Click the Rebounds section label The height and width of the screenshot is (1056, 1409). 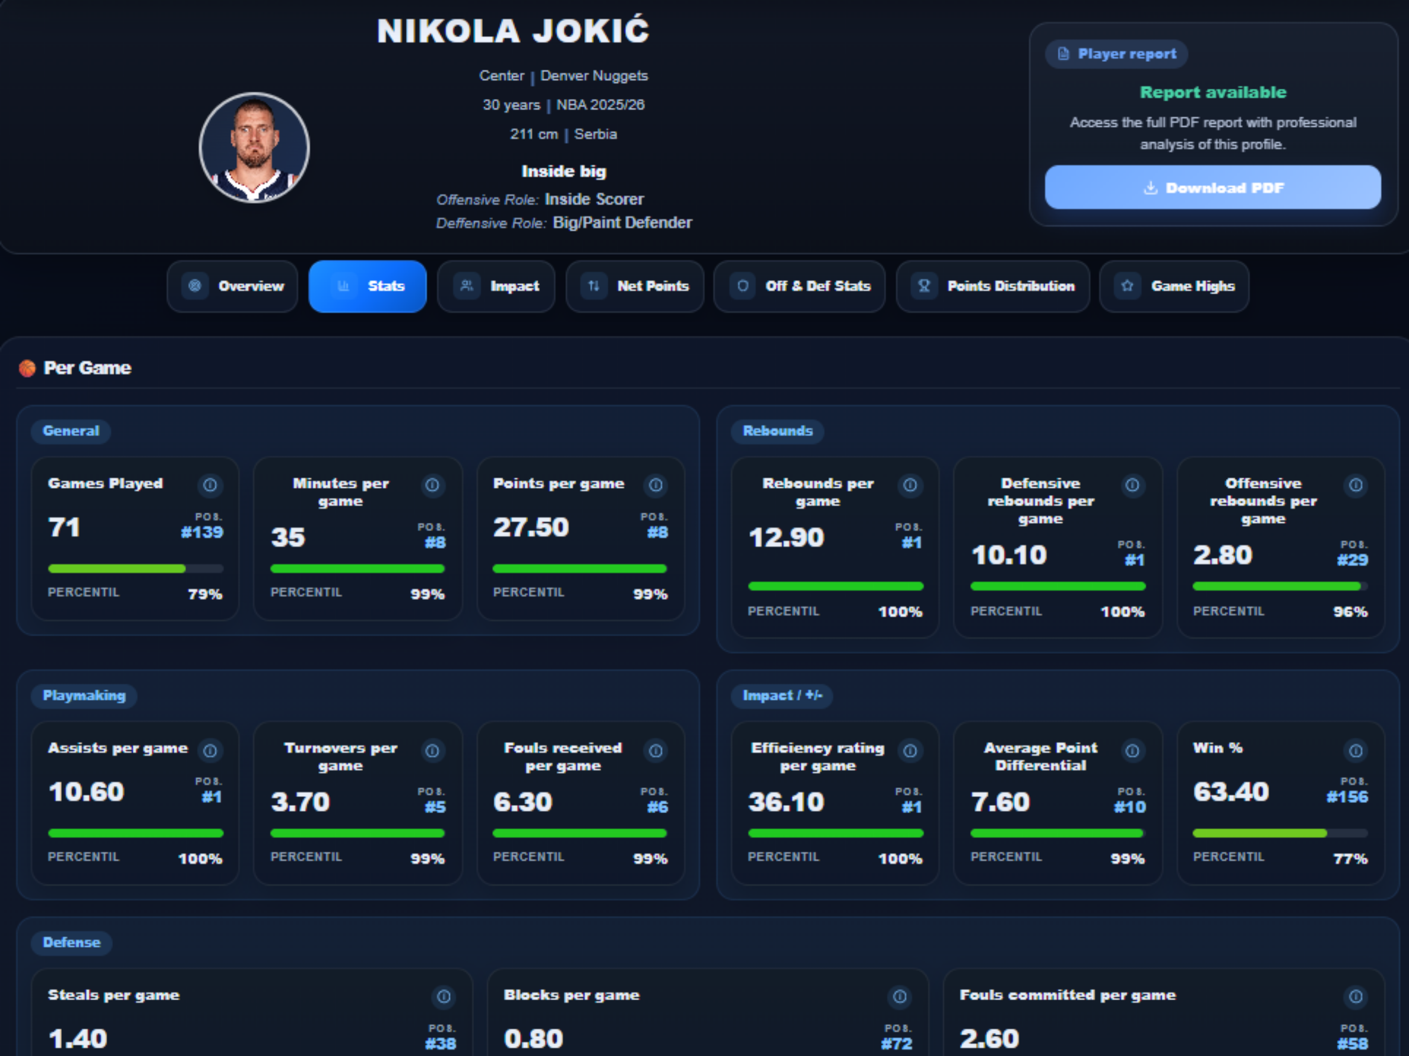tap(777, 431)
